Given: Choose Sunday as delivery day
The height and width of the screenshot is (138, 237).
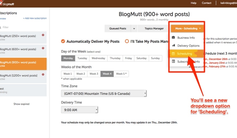Looking at the screenshot, I should tap(155, 58).
